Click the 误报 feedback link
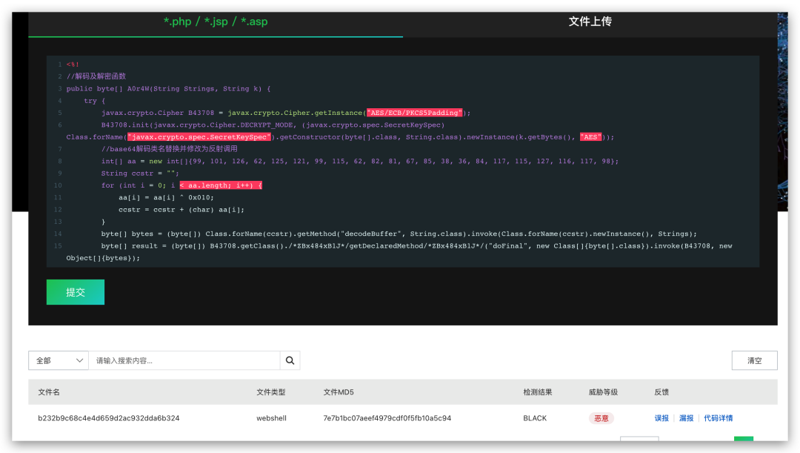This screenshot has width=800, height=453. point(661,418)
